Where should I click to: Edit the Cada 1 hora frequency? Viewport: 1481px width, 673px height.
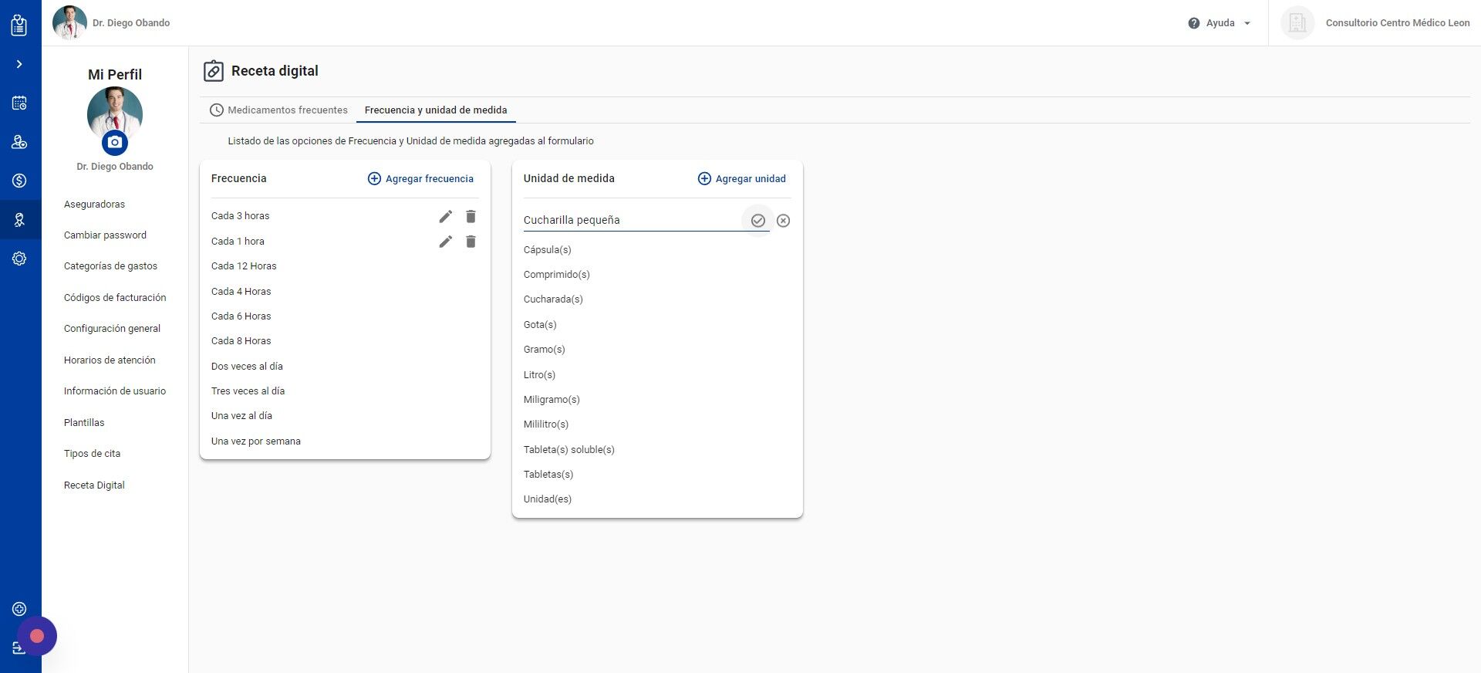(446, 242)
